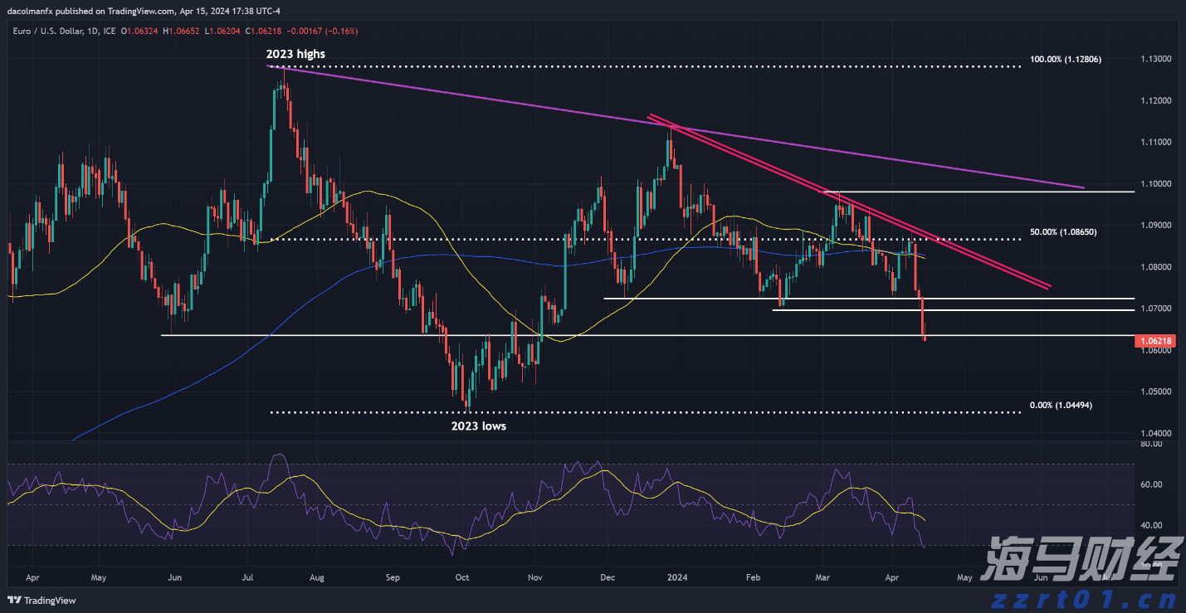
Task: Click the 海马财经 watermark logo
Action: [1079, 560]
